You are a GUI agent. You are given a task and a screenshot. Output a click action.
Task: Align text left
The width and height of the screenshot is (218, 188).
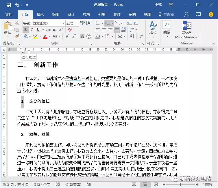click(x=98, y=30)
